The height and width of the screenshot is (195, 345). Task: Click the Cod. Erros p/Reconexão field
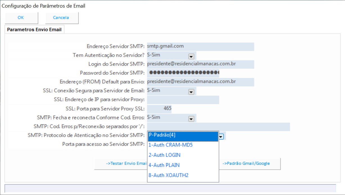tap(218, 126)
